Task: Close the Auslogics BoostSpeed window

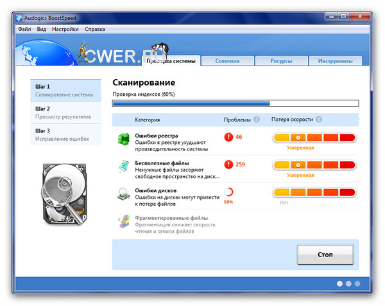Action: pos(360,16)
